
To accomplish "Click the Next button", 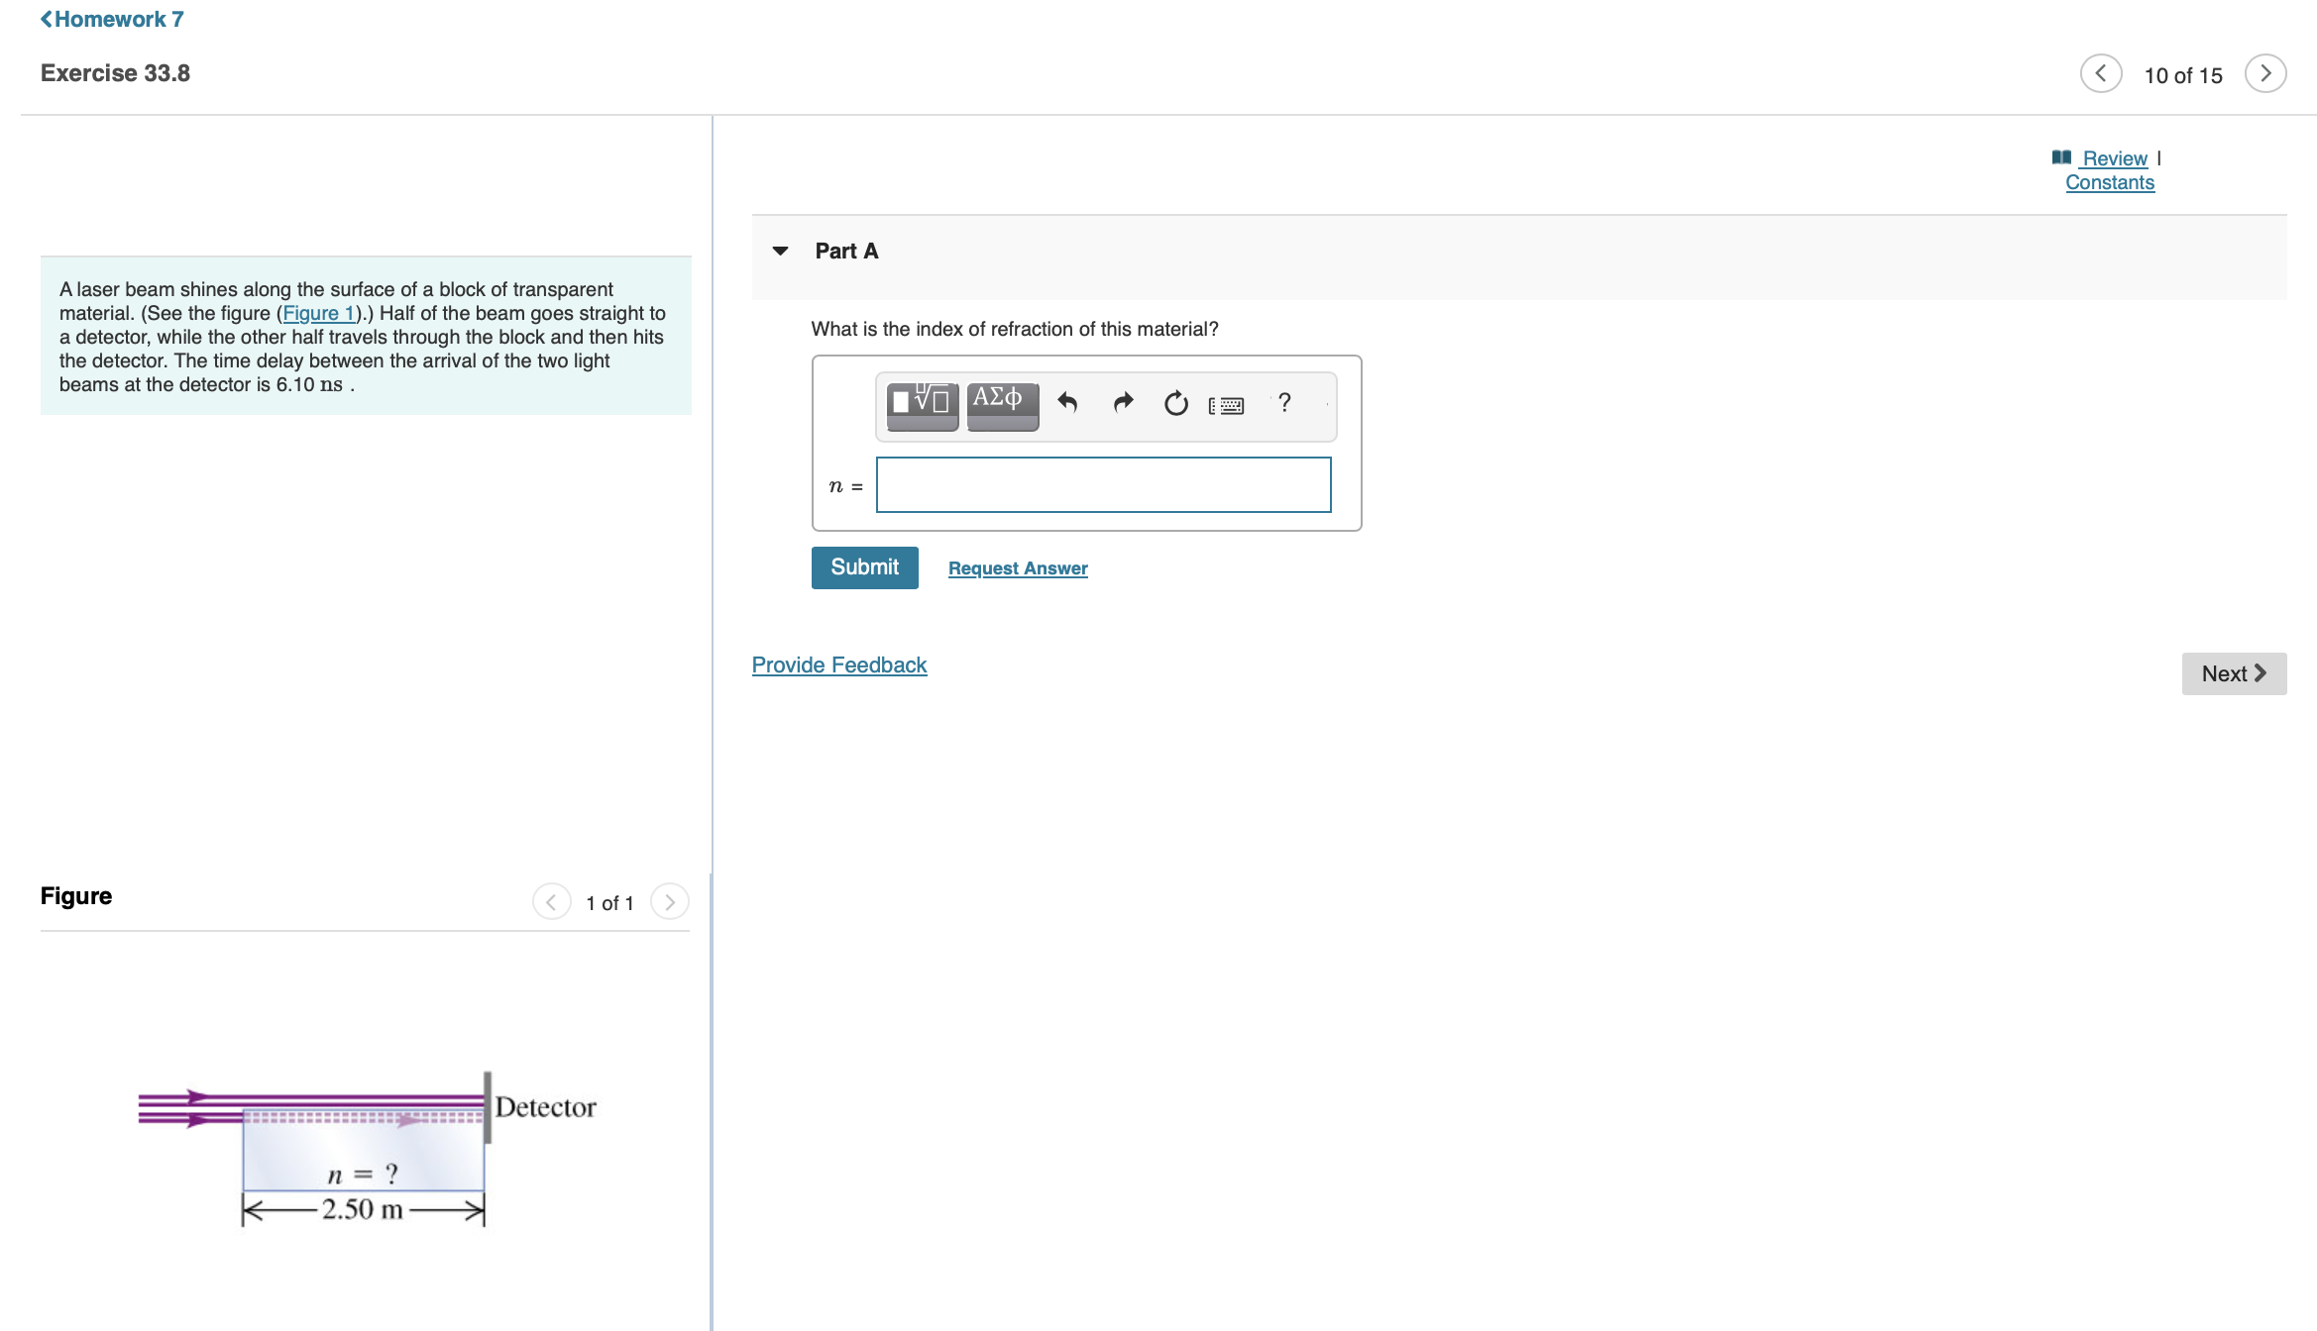I will [x=2234, y=674].
